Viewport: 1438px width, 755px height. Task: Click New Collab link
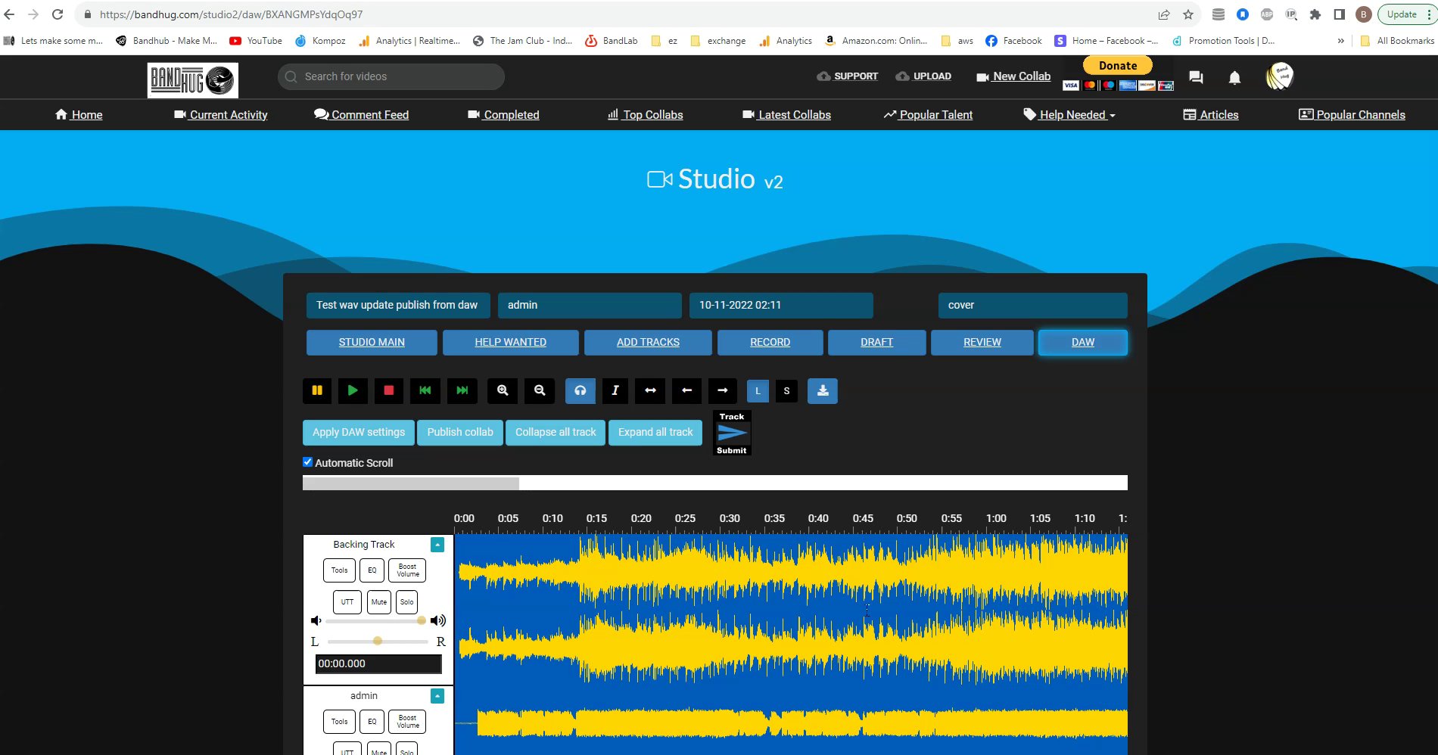coord(1013,76)
